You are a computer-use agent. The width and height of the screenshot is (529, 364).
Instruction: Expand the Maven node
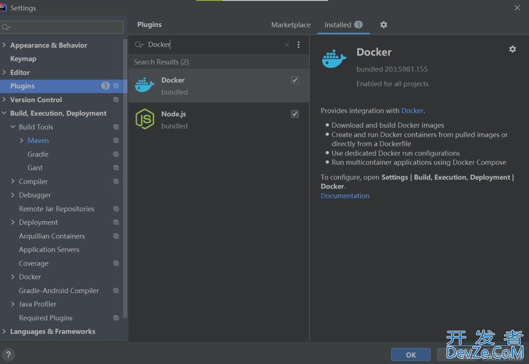pyautogui.click(x=22, y=140)
